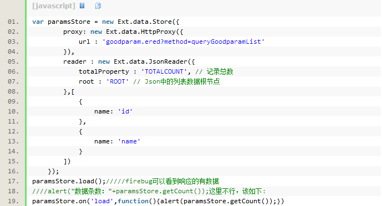
Task: Click line number 10.
Action: 13,112
